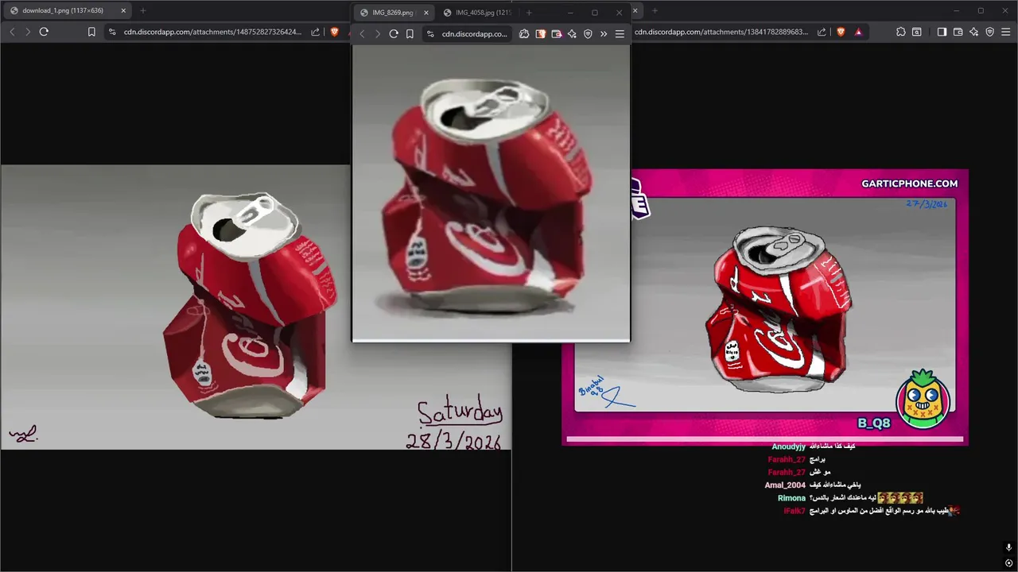Open site info icon in middle window
Viewport: 1018px width, 572px height.
[430, 34]
